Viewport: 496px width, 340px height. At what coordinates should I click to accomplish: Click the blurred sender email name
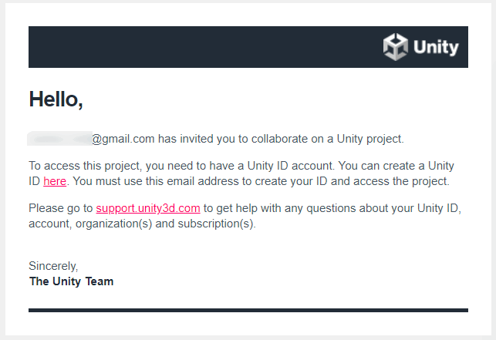(59, 140)
